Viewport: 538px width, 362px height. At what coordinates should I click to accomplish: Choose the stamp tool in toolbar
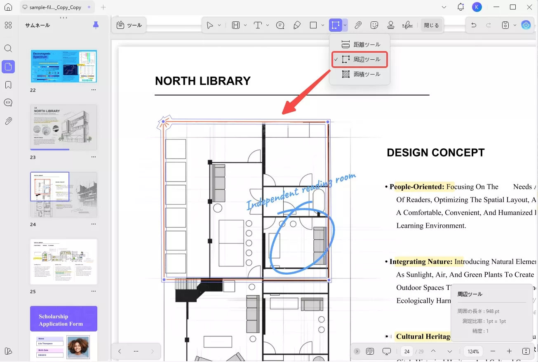(x=390, y=26)
